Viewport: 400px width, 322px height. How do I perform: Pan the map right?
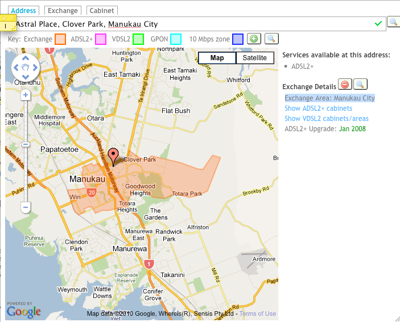coord(35,68)
